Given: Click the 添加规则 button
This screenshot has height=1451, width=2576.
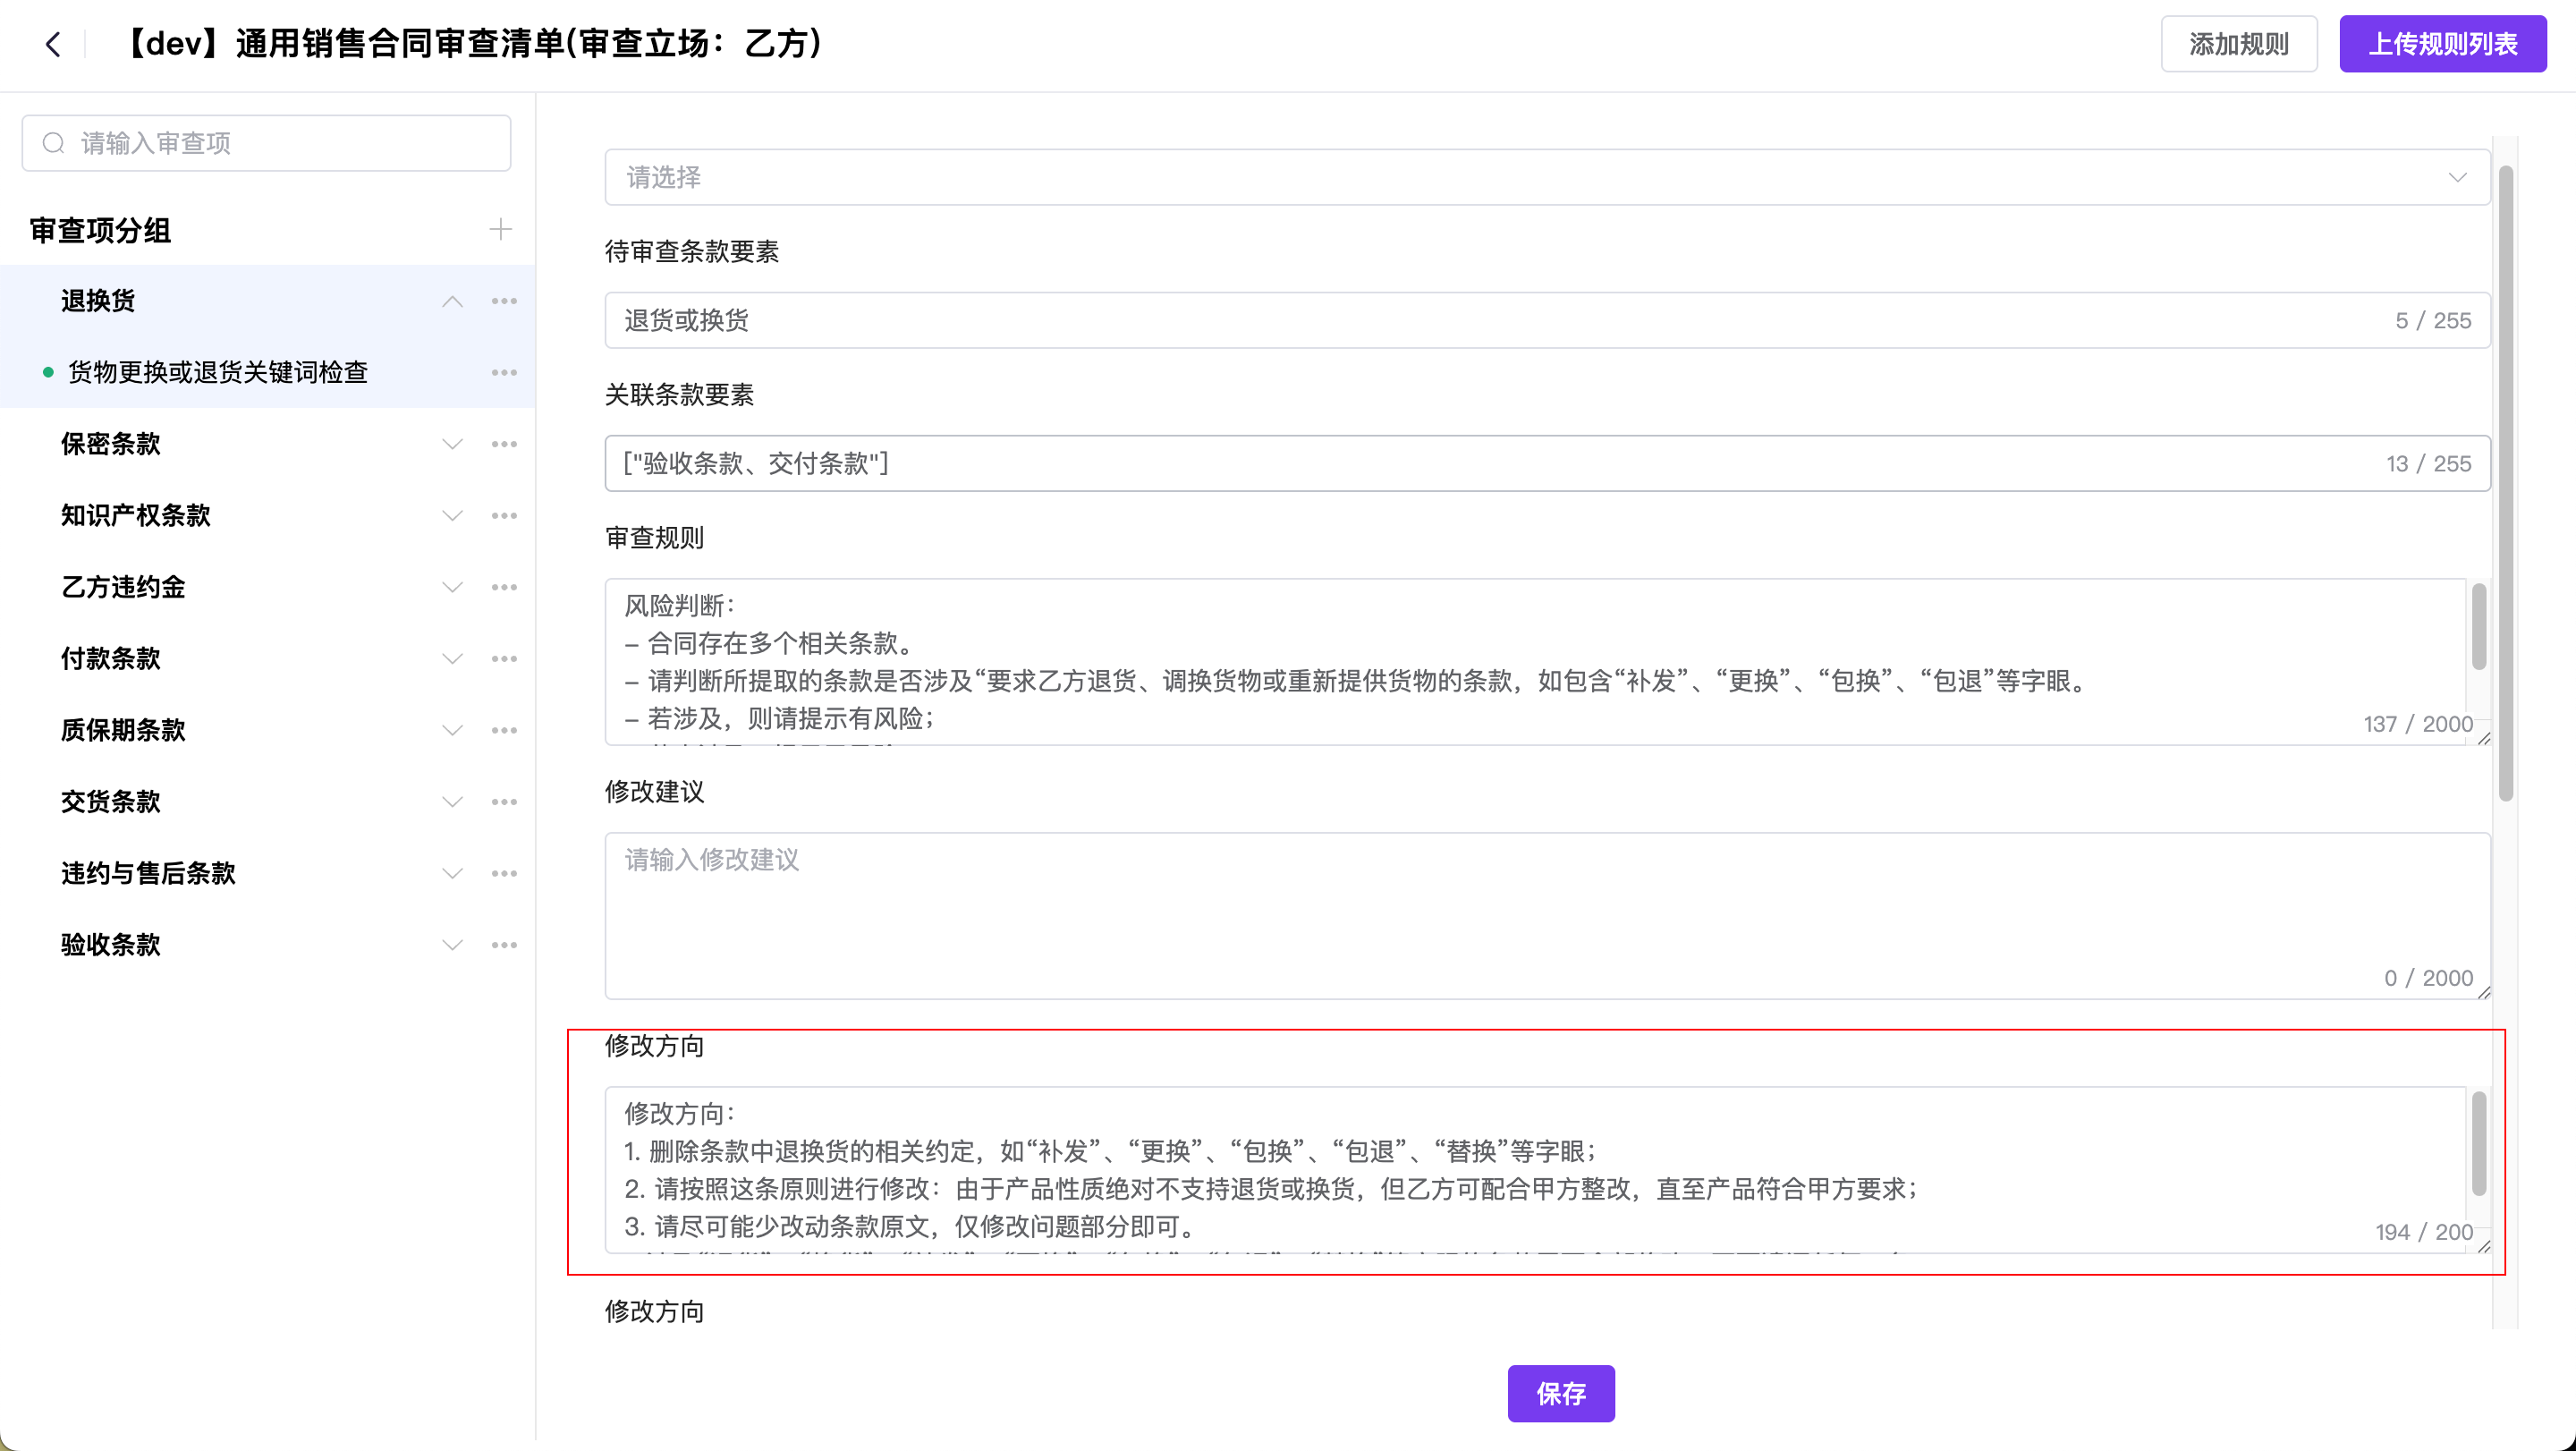Looking at the screenshot, I should point(2238,44).
